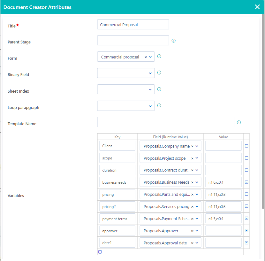Remove the approver variable row
The width and height of the screenshot is (265, 261).
[x=246, y=231]
